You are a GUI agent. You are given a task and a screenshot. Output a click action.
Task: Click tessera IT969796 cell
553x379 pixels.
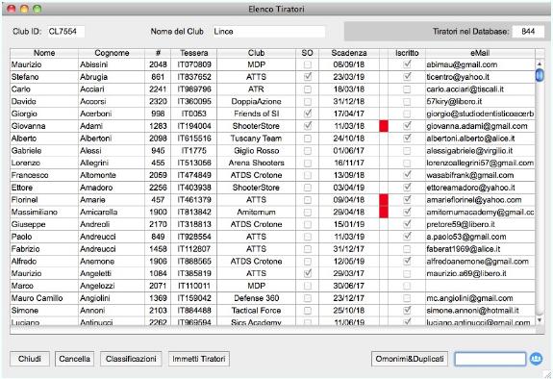pos(194,89)
